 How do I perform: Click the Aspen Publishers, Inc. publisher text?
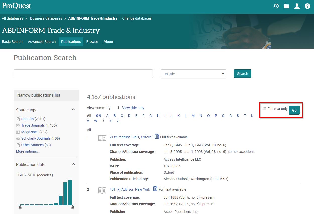pyautogui.click(x=181, y=212)
